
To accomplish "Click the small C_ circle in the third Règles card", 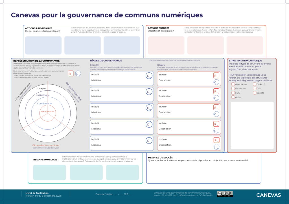I will (216, 114).
